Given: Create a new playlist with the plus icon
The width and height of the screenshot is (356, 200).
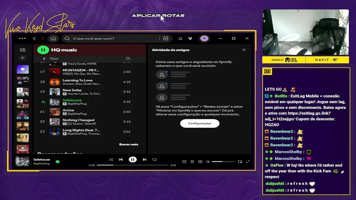Looking at the screenshot, I should tap(23, 58).
